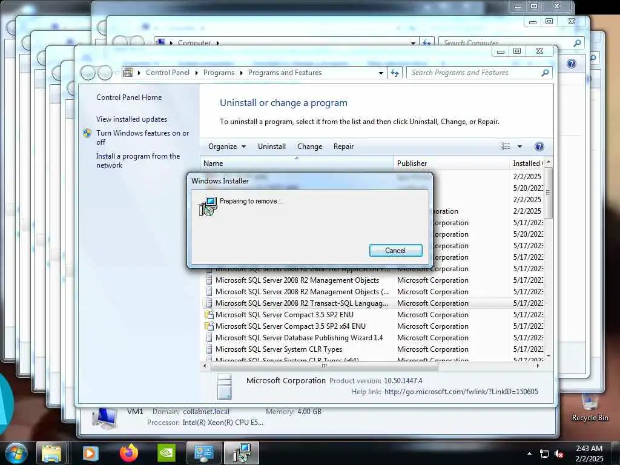This screenshot has width=620, height=465.
Task: Click the Help link URL in details pane
Action: click(x=461, y=392)
